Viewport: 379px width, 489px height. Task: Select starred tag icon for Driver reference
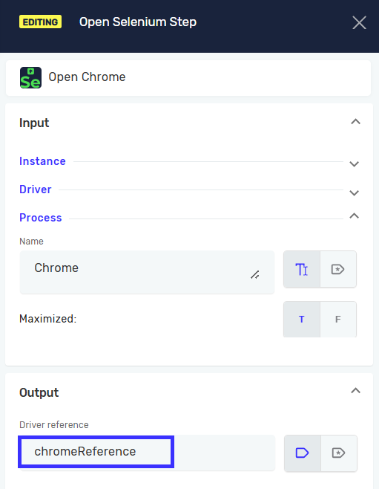[338, 453]
